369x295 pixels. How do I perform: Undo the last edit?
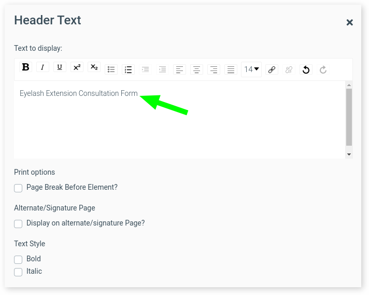click(x=306, y=69)
